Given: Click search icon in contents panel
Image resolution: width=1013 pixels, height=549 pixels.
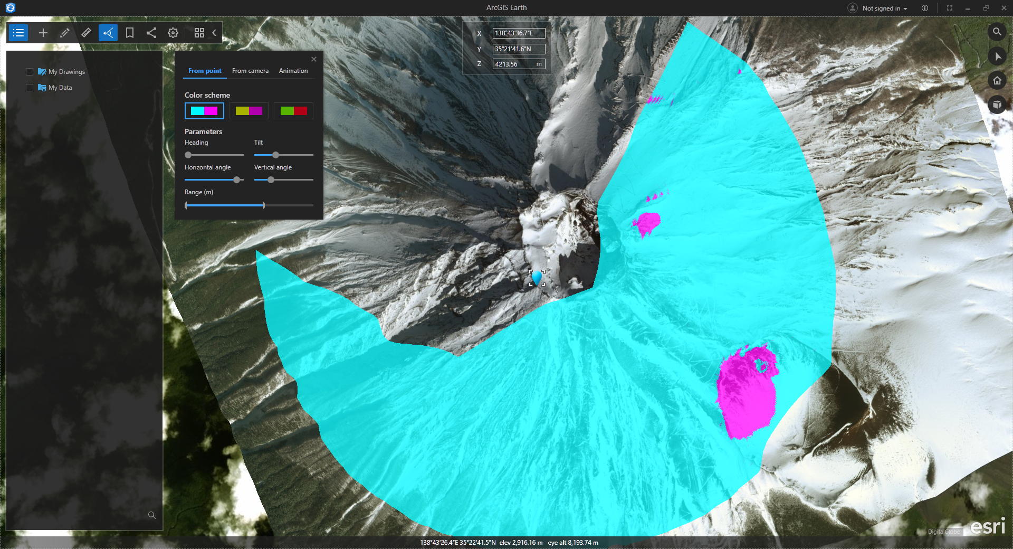Looking at the screenshot, I should pyautogui.click(x=152, y=515).
